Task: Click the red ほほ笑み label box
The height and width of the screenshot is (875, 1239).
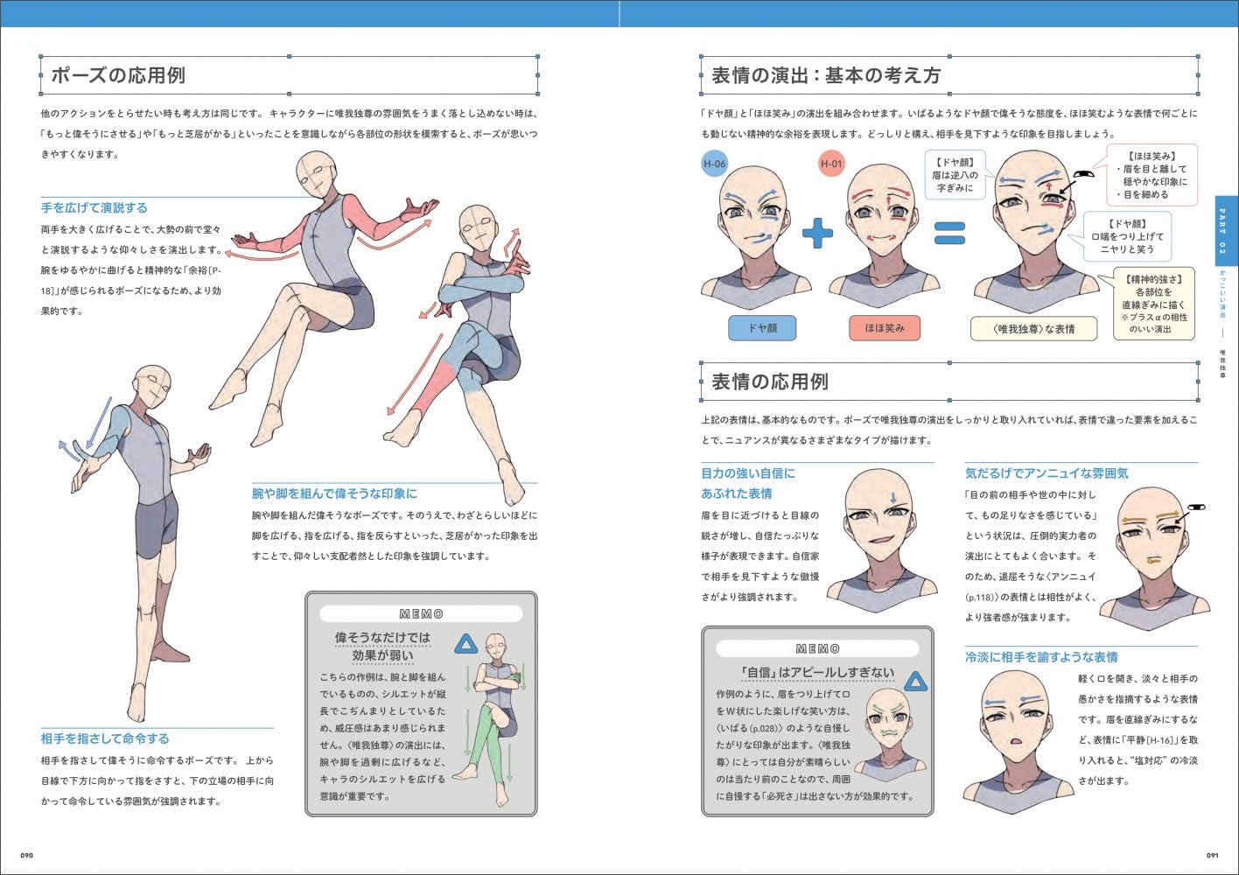Action: click(884, 328)
